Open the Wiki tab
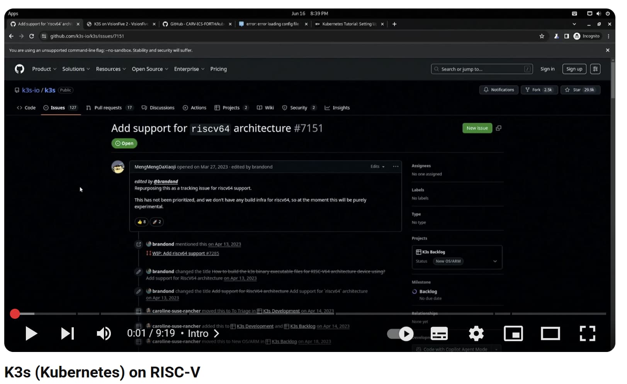The width and height of the screenshot is (627, 384). click(265, 108)
